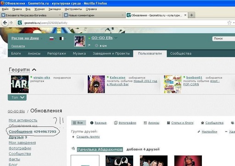Open the Firefox Инструменты menu
Screen dimensions: 235x166
click(x=73, y=9)
